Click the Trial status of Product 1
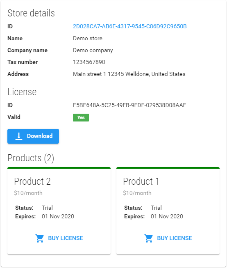 157,208
